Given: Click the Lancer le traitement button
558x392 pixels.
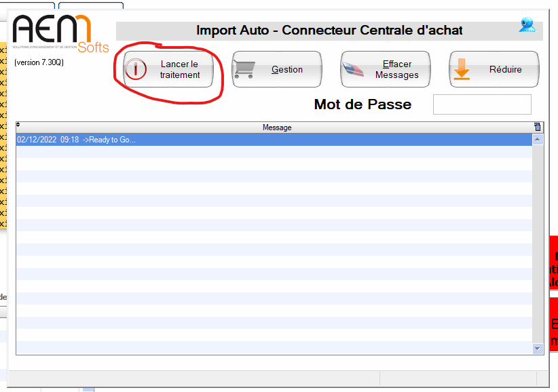Looking at the screenshot, I should click(x=168, y=69).
